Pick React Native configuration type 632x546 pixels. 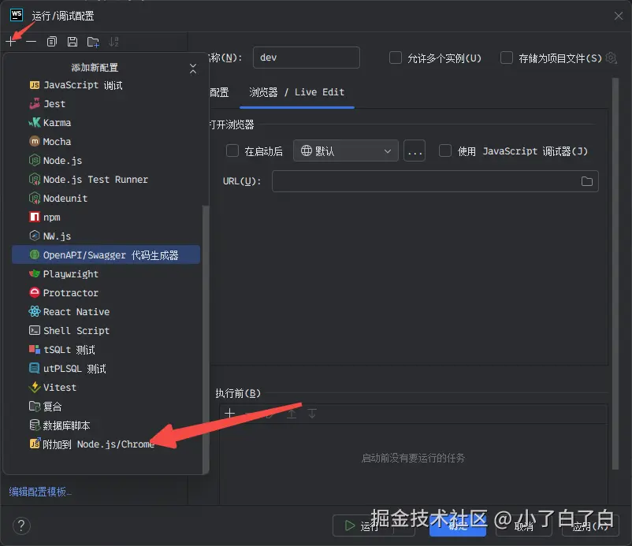[x=106, y=312]
